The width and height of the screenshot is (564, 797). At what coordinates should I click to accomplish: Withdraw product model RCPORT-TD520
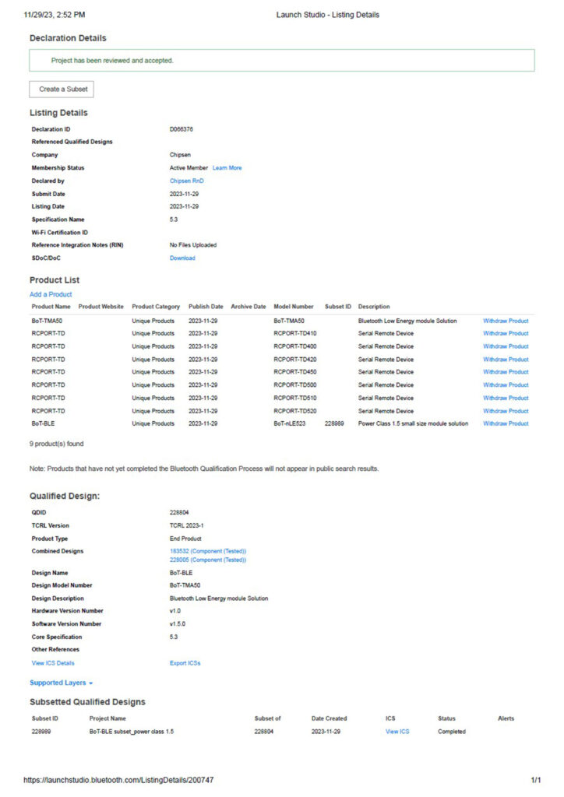pyautogui.click(x=505, y=411)
